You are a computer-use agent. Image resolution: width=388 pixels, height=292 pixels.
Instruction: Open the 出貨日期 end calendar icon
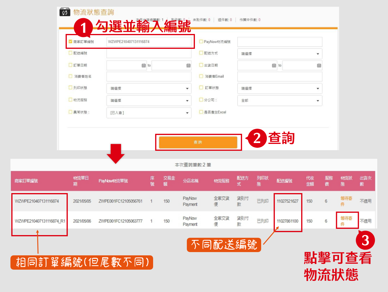pyautogui.click(x=319, y=66)
